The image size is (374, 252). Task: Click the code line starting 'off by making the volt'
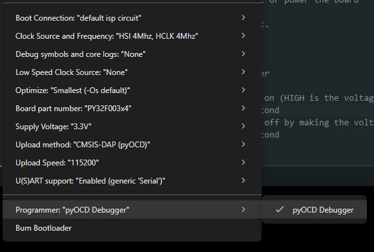(319, 123)
